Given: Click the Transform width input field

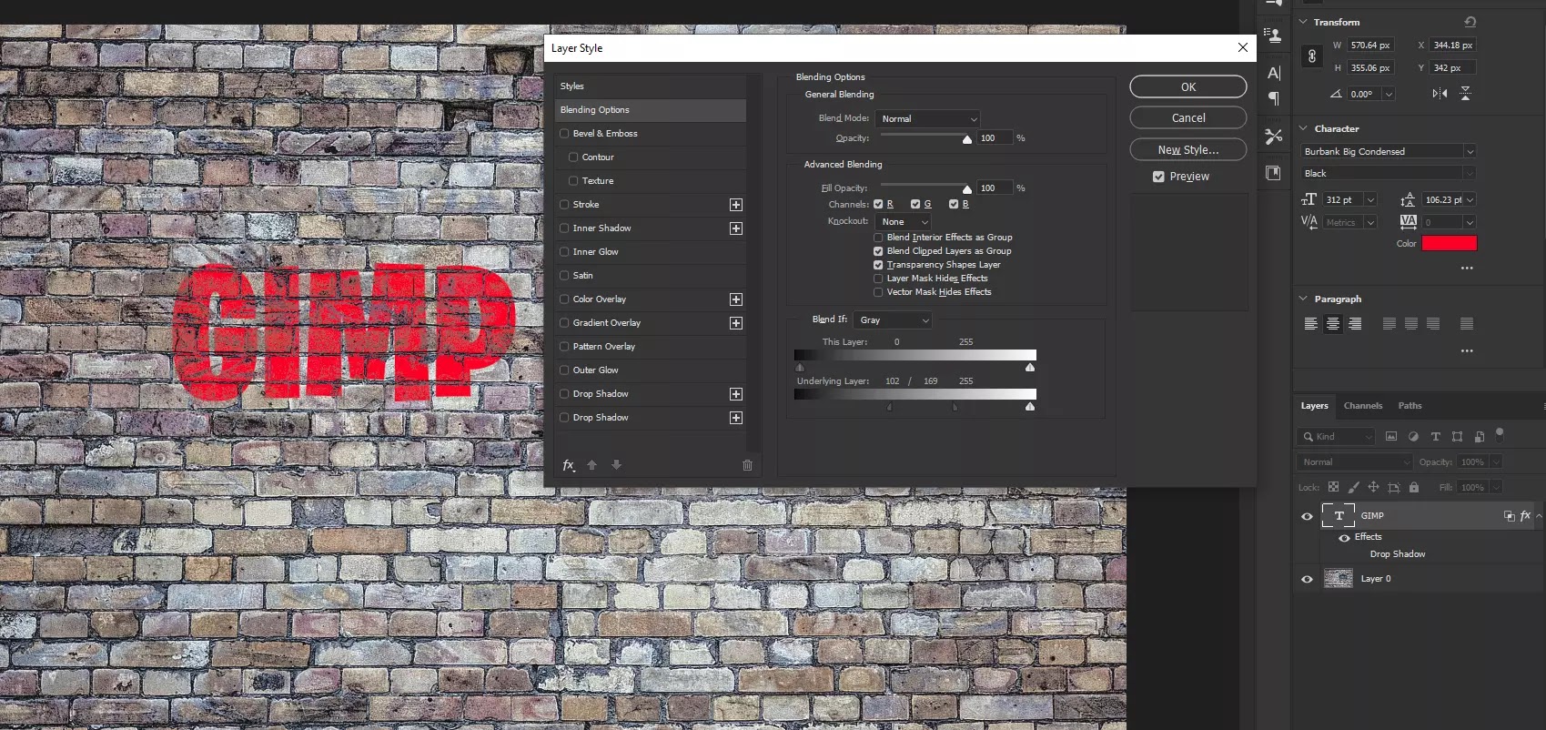Looking at the screenshot, I should pyautogui.click(x=1370, y=46).
